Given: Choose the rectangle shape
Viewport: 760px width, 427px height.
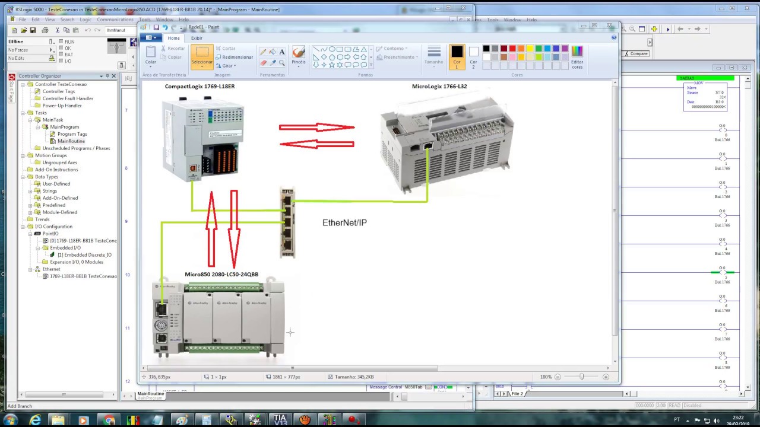Looking at the screenshot, I should click(340, 49).
